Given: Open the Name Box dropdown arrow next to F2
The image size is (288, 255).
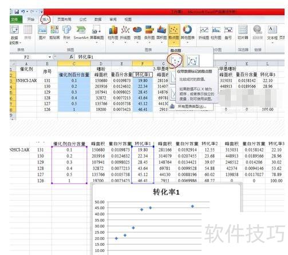Looking at the screenshot, I should click(x=50, y=57).
